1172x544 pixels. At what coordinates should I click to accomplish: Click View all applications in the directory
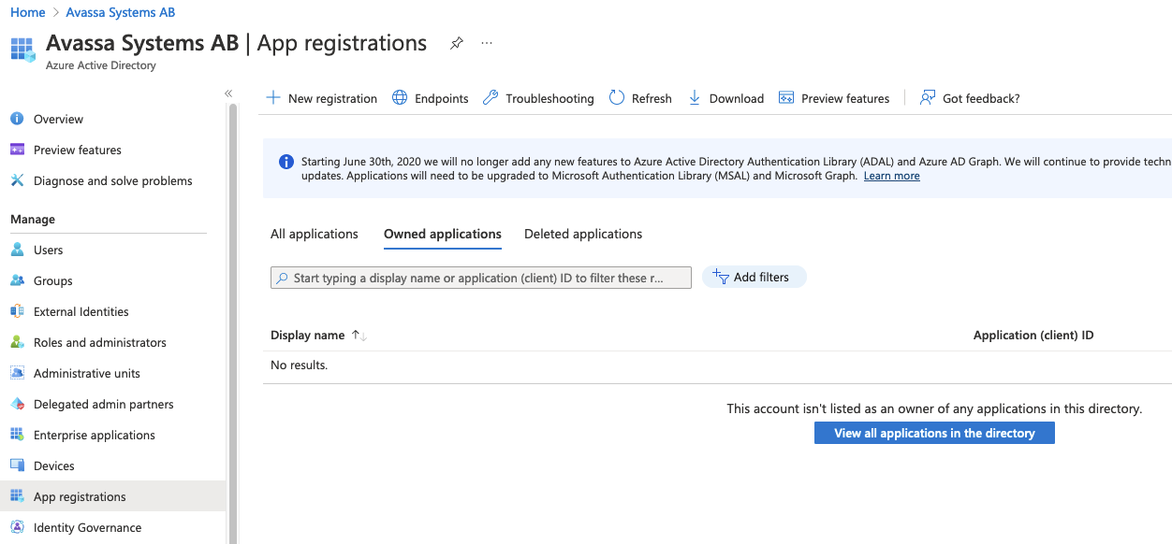tap(934, 433)
